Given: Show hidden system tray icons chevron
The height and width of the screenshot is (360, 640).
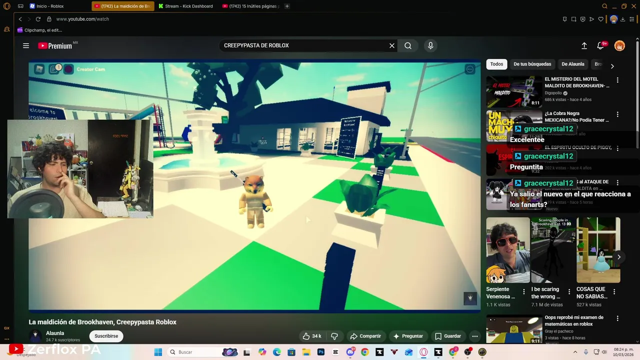Looking at the screenshot, I should pyautogui.click(x=575, y=352).
